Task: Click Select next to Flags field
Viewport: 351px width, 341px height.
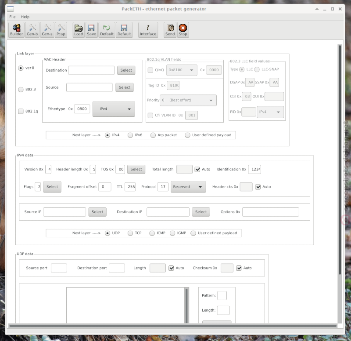Action: pos(52,187)
